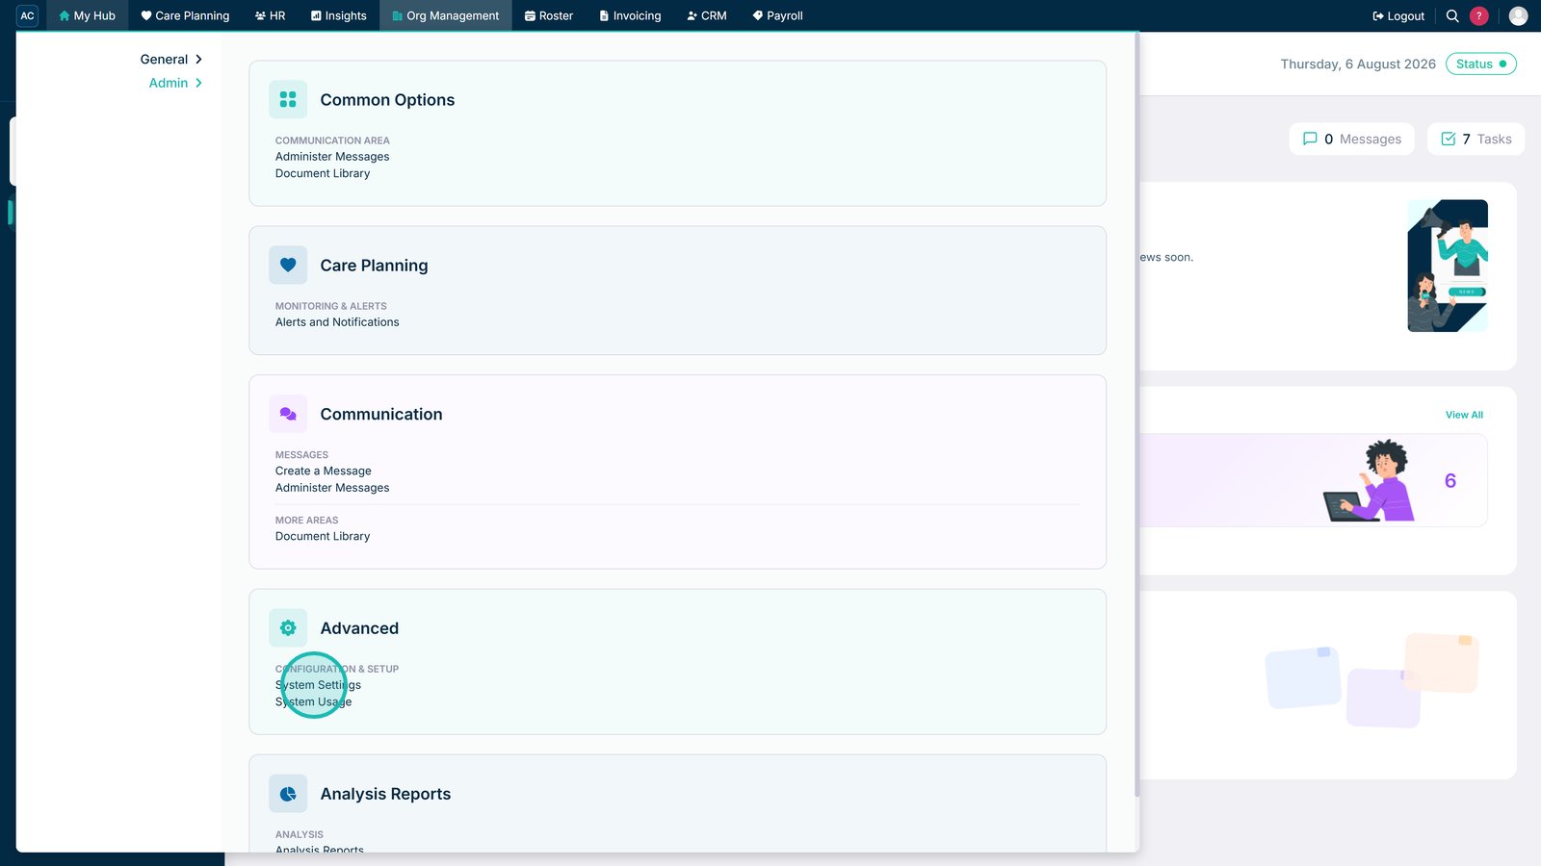This screenshot has width=1541, height=866.
Task: Open the user profile avatar
Action: 1518,15
